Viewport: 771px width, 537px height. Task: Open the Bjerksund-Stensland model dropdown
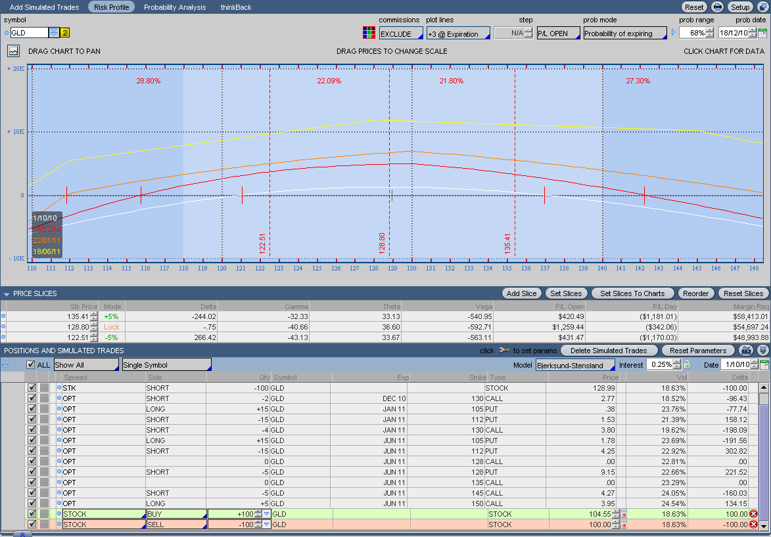tap(575, 364)
